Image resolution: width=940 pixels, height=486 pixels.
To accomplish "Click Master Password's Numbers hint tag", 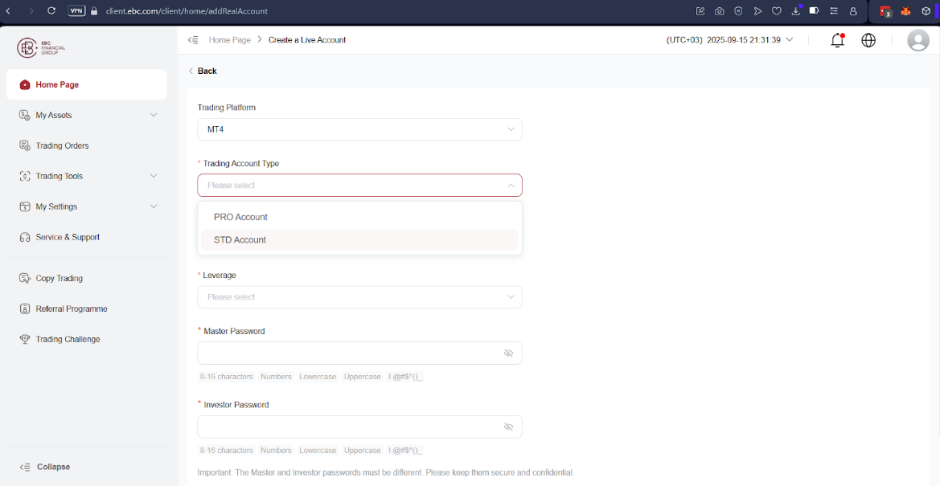I will click(x=276, y=377).
